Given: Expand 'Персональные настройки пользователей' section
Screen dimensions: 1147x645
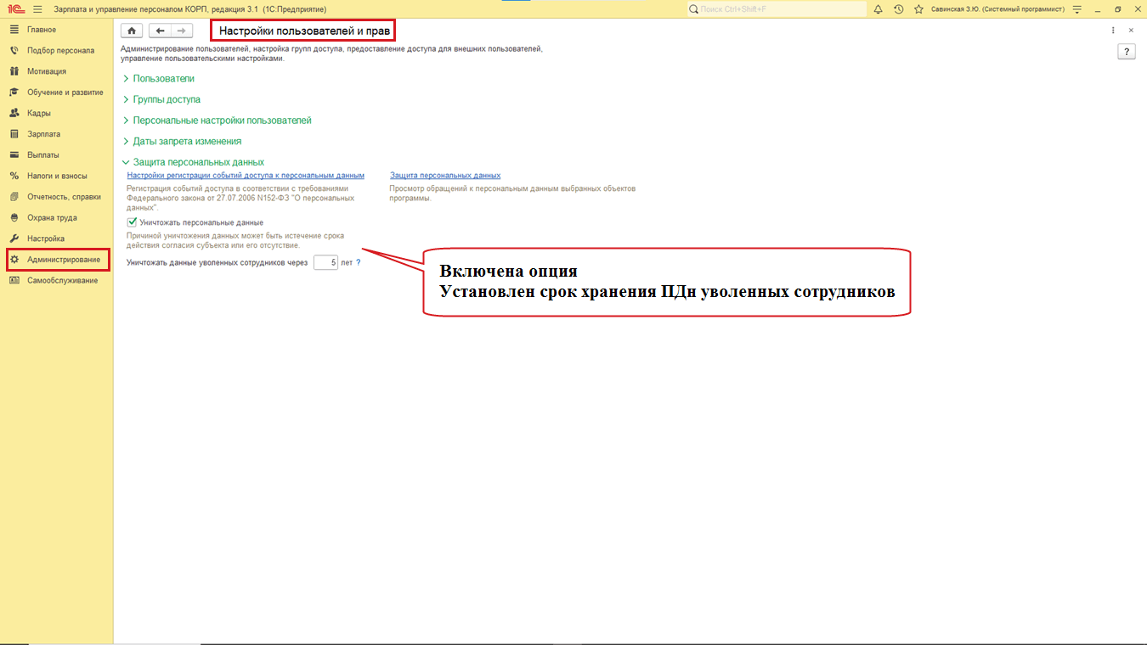Looking at the screenshot, I should pyautogui.click(x=222, y=121).
